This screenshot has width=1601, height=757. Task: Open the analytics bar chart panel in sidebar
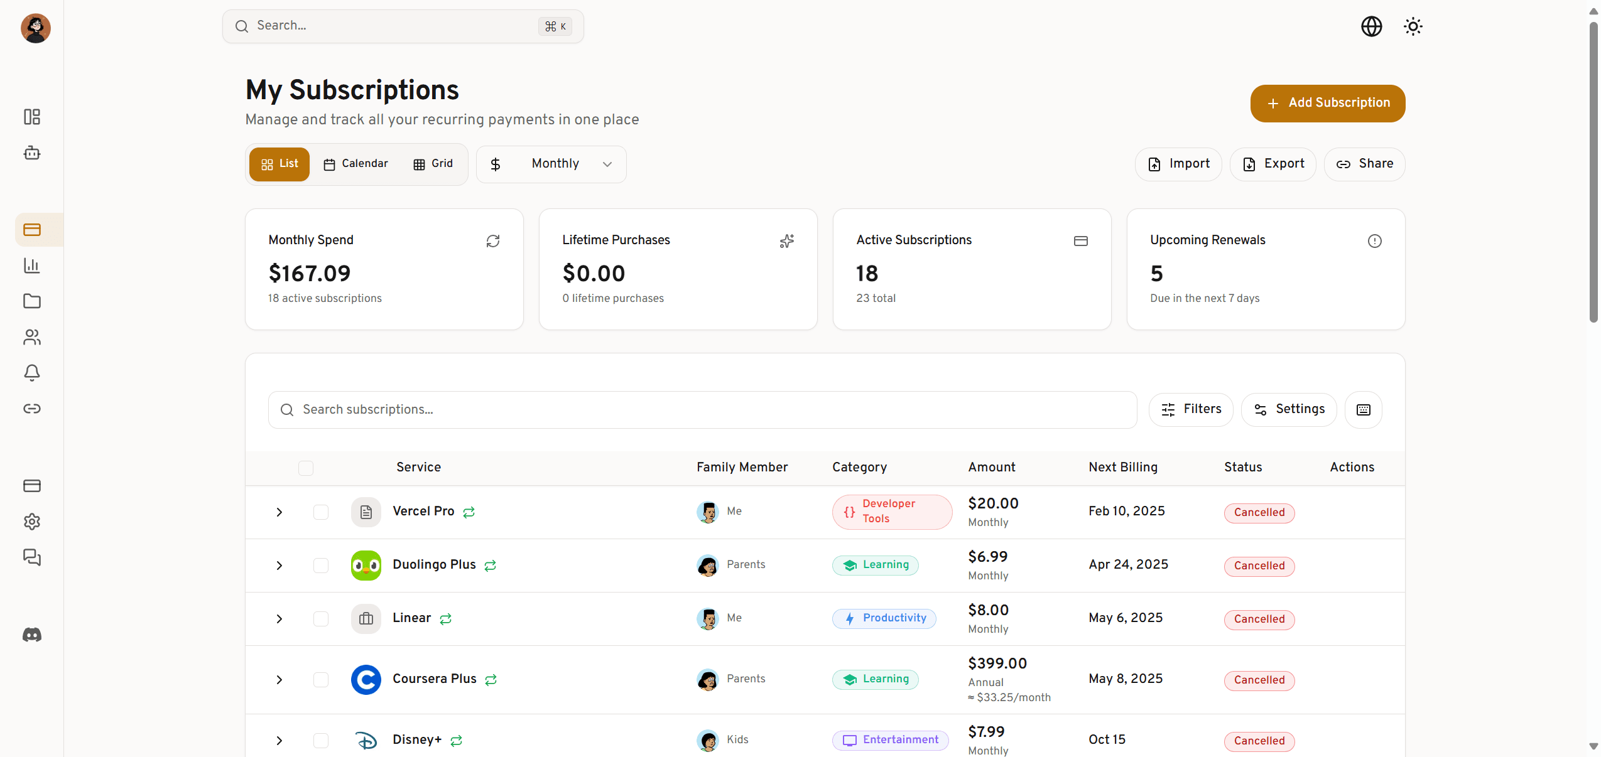coord(31,266)
